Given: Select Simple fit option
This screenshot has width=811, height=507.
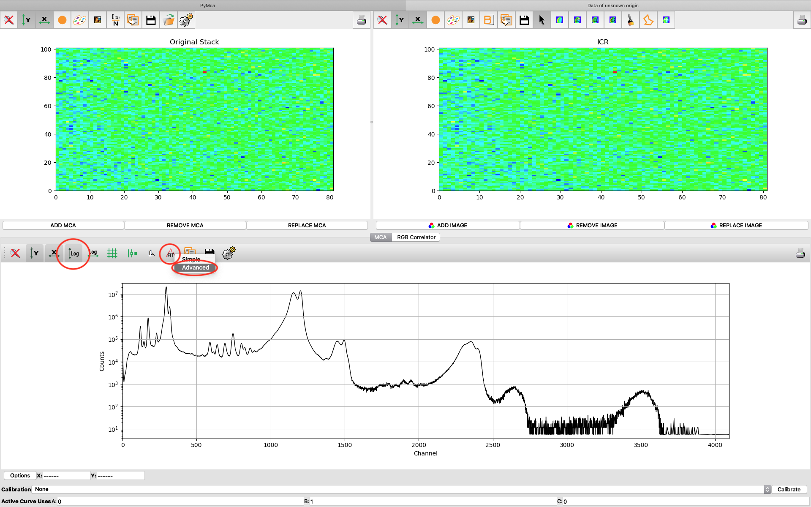Looking at the screenshot, I should tap(191, 259).
